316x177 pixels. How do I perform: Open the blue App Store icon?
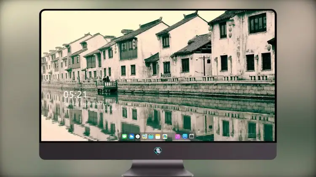185,136
